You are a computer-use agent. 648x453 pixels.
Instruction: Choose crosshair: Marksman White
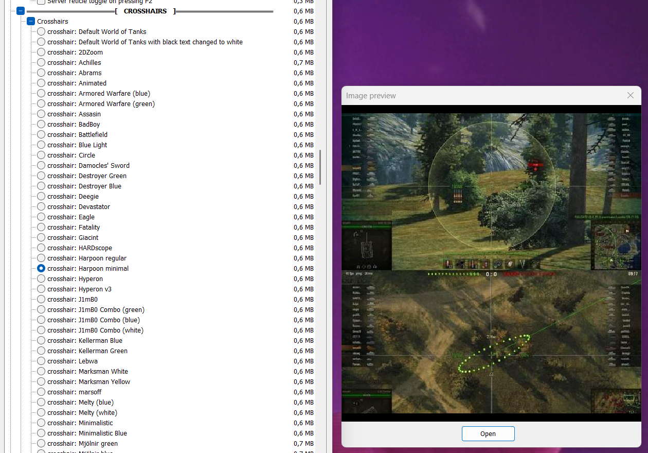41,371
